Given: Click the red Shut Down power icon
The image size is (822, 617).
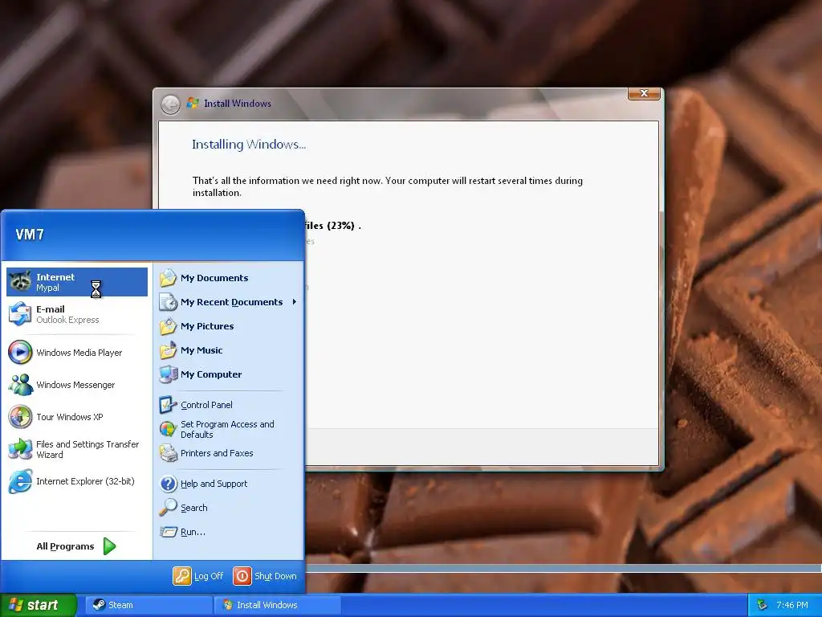Looking at the screenshot, I should tap(242, 575).
